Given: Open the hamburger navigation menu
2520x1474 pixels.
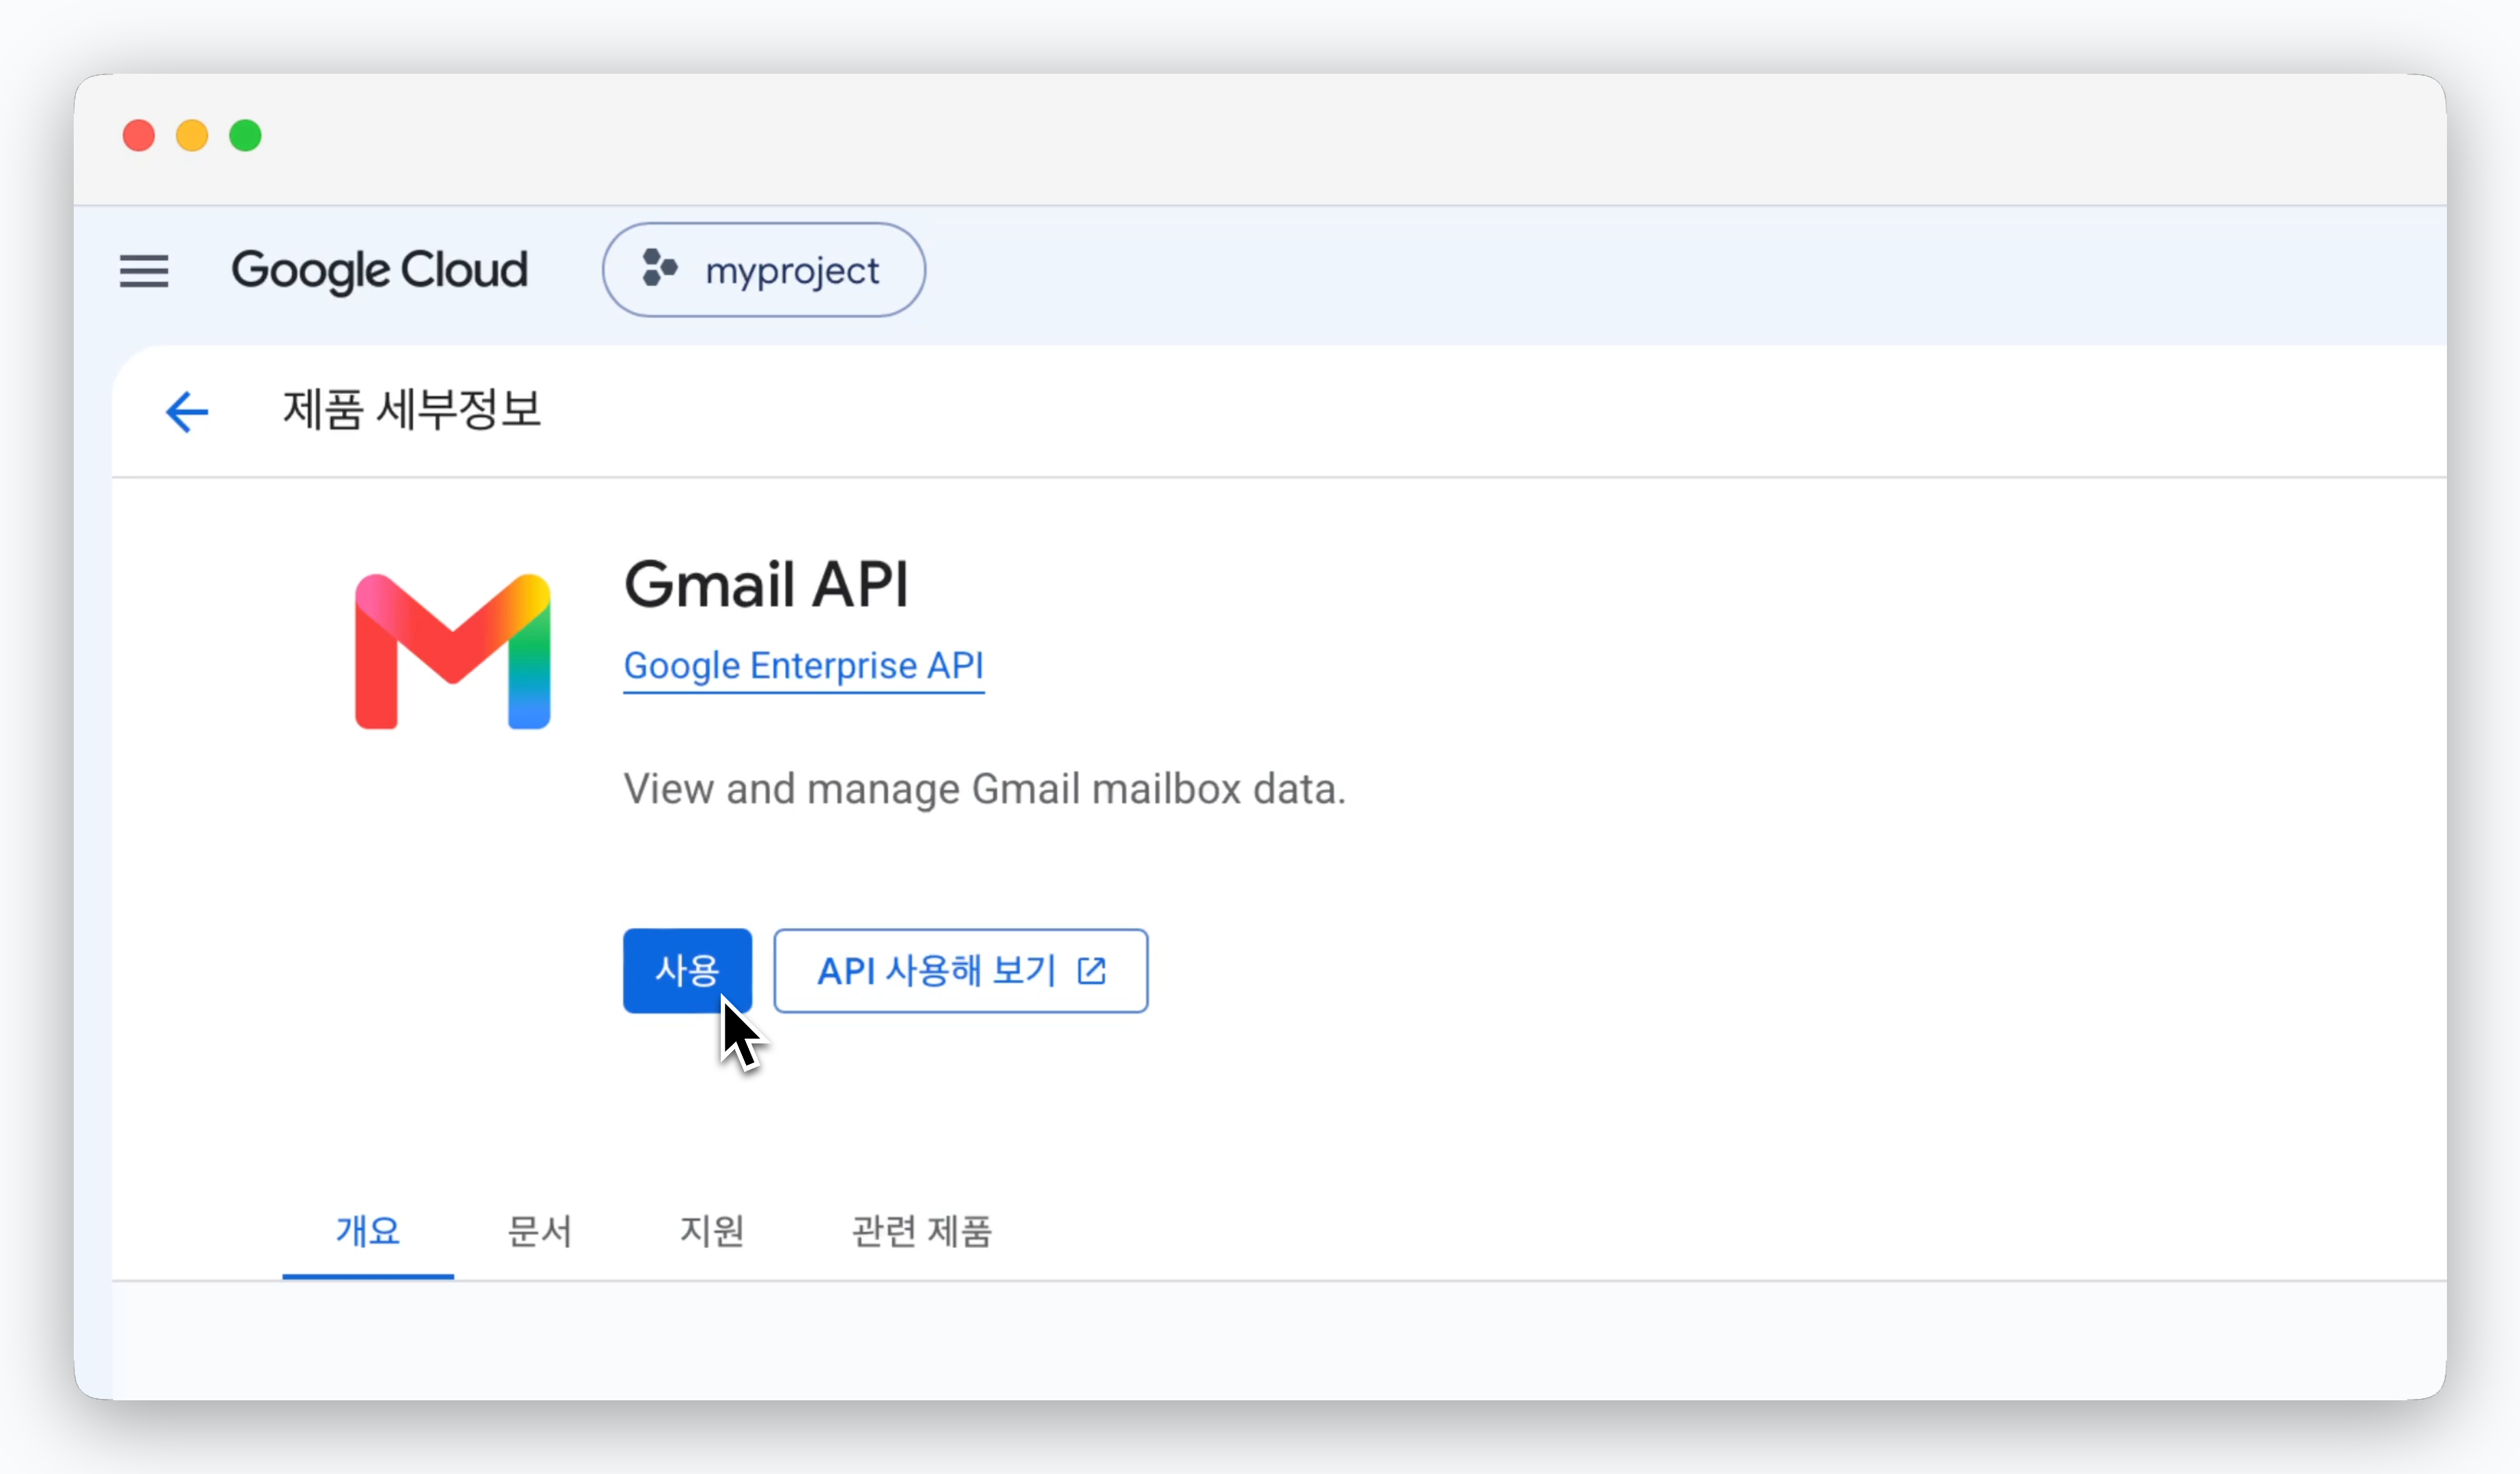Looking at the screenshot, I should pyautogui.click(x=144, y=271).
